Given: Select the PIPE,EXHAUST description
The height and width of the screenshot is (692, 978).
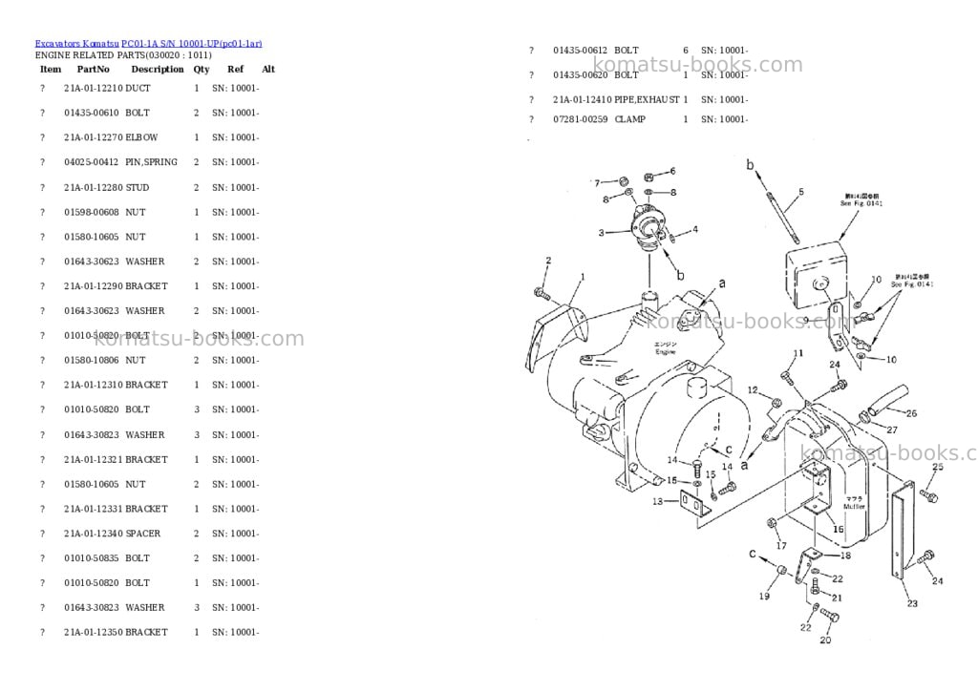Looking at the screenshot, I should coord(647,100).
